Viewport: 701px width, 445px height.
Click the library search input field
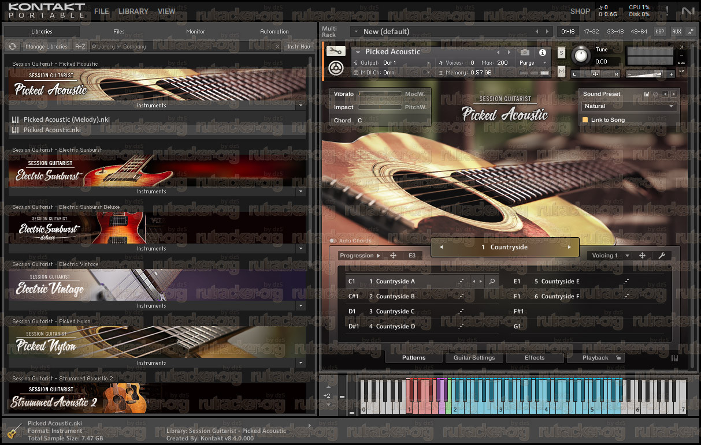(185, 46)
